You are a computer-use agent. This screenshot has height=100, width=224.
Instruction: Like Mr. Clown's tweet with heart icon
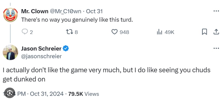coord(114,32)
